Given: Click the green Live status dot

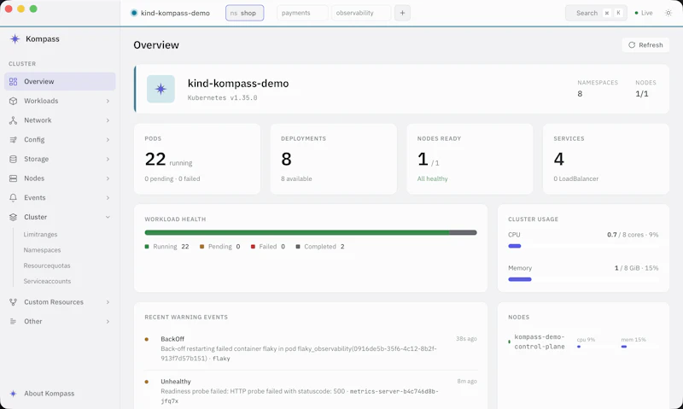Looking at the screenshot, I should pos(636,13).
